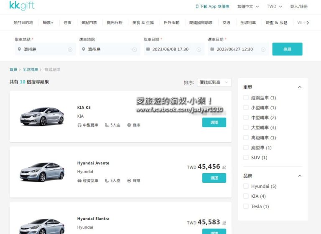Open the 景點門票 navigation tab
Image resolution: width=321 pixels, height=234 pixels.
tap(88, 23)
